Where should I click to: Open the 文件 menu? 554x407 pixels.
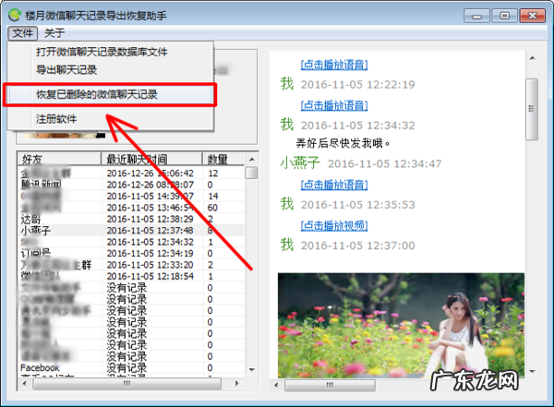pos(22,33)
